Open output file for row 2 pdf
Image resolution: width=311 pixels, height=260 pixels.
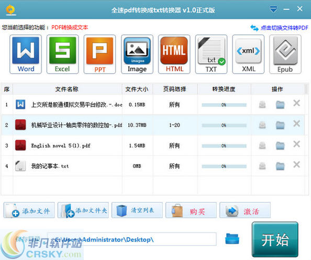262,125
